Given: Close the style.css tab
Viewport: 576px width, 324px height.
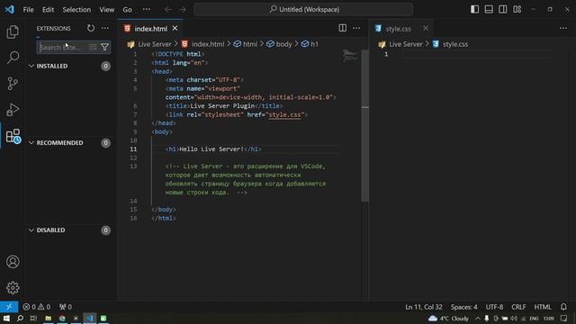Looking at the screenshot, I should pyautogui.click(x=426, y=28).
